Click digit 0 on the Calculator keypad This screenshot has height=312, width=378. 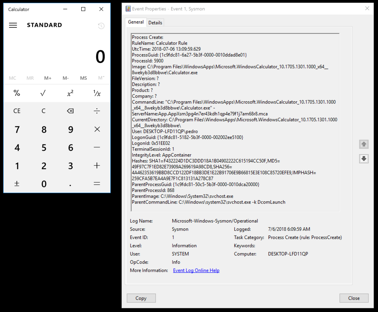click(44, 184)
